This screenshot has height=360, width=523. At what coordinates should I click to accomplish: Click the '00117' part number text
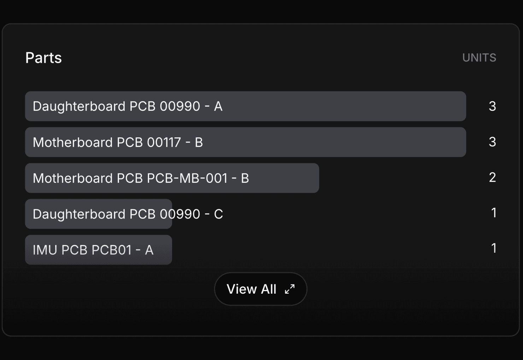(x=164, y=143)
